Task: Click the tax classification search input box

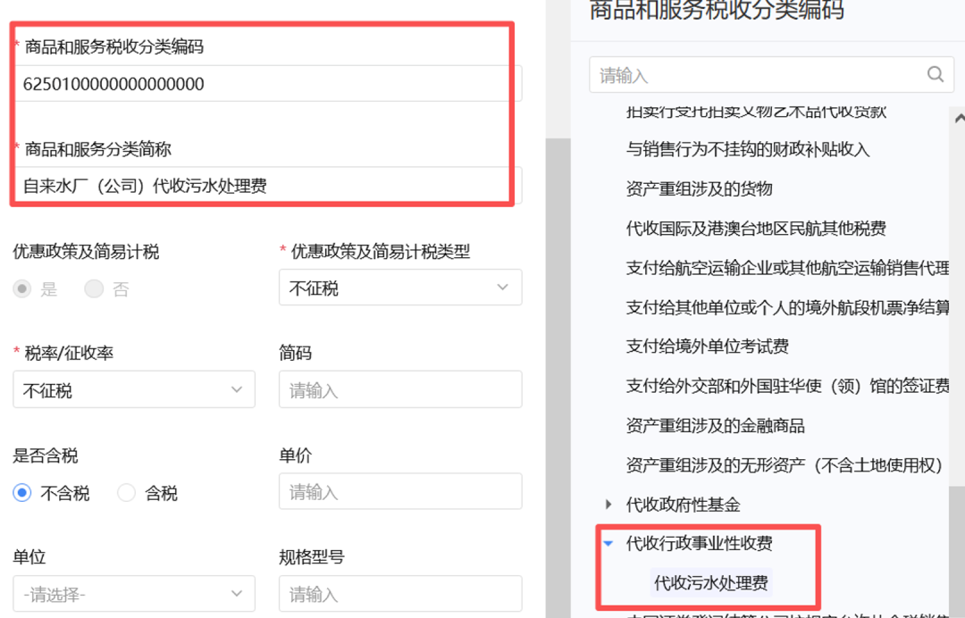Action: click(759, 75)
